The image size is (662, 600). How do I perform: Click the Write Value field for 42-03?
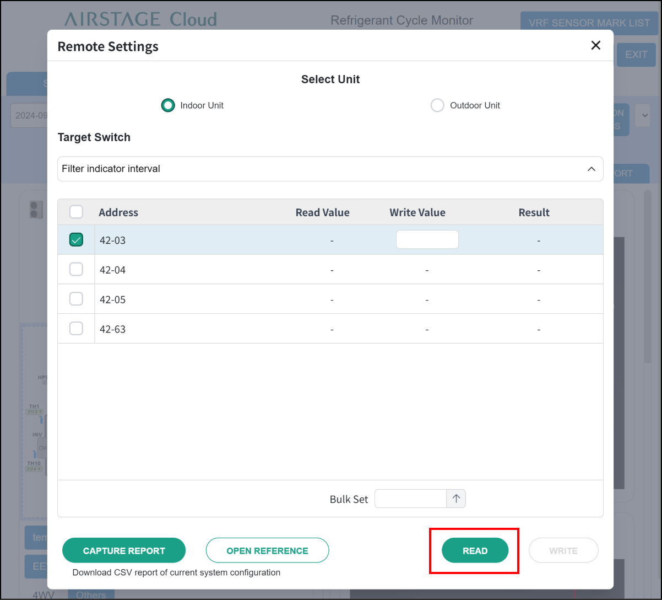point(427,240)
